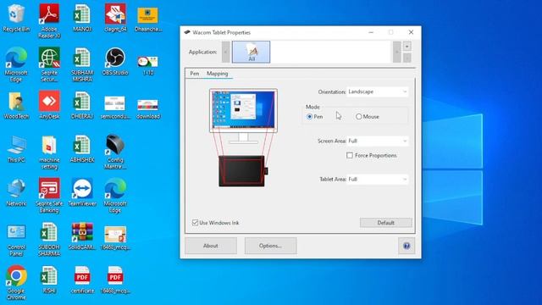Screen dimensions: 542x305
Task: Select the RISHI Excel file icon
Action: (x=49, y=280)
